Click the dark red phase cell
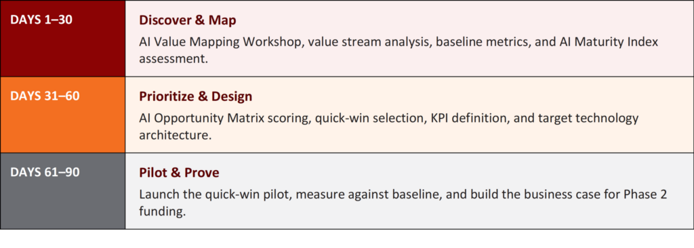This screenshot has height=248, width=694. [63, 39]
